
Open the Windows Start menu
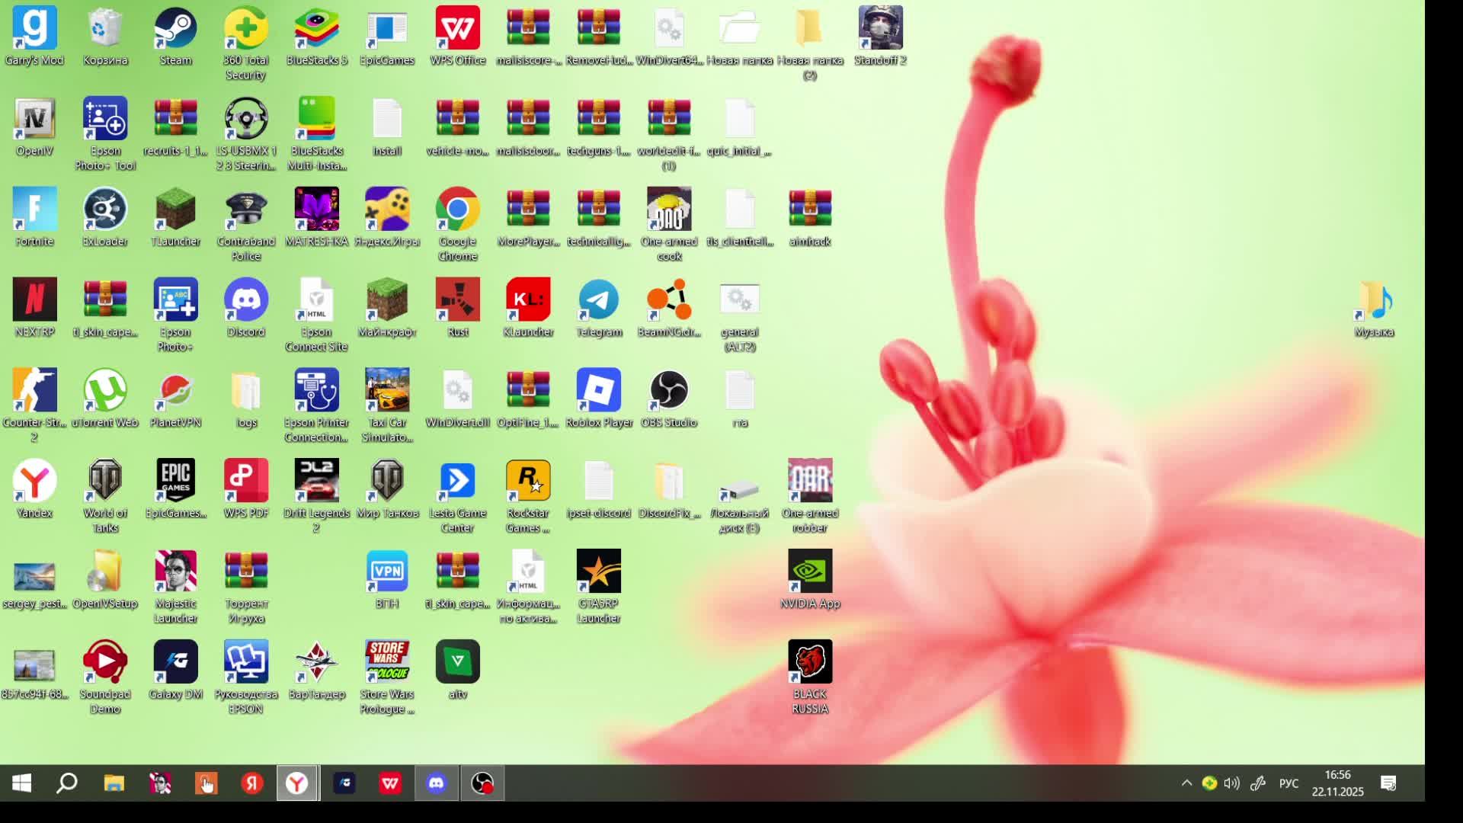(x=21, y=783)
